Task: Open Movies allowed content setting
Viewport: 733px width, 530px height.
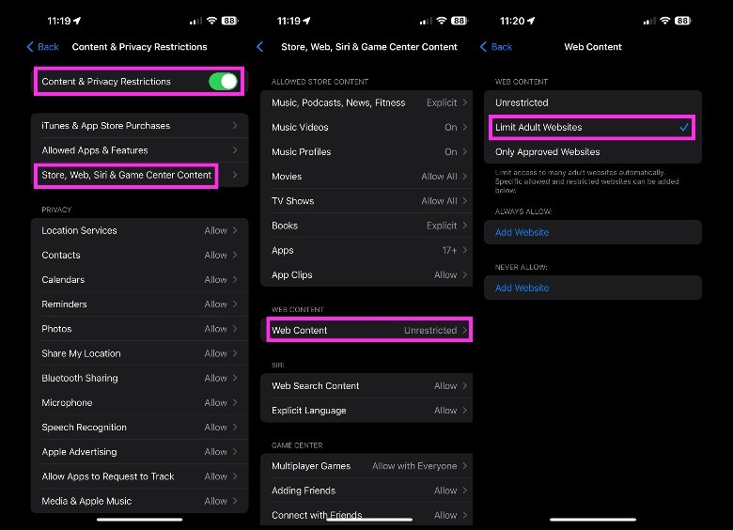Action: coord(366,177)
